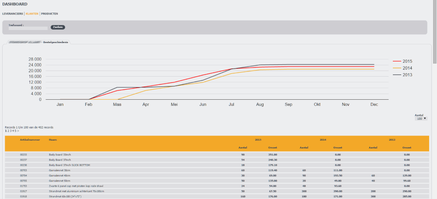The width and height of the screenshot is (437, 199).
Task: Switch to the Klanten section
Action: pyautogui.click(x=32, y=14)
